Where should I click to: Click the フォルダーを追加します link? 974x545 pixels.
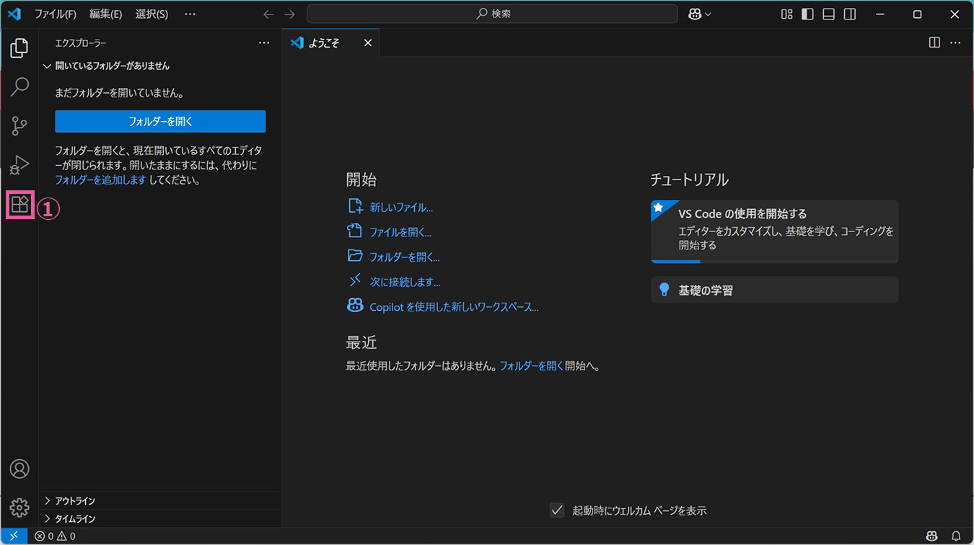point(101,180)
